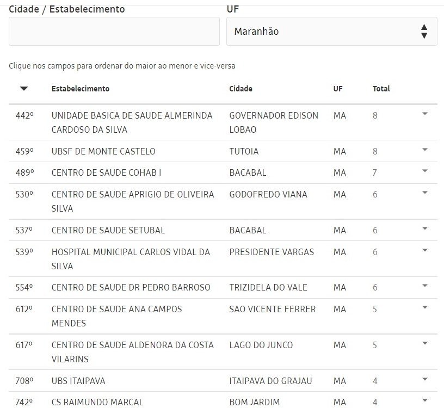The width and height of the screenshot is (444, 408).
Task: Sort table by Estabelecimento column
Action: pyautogui.click(x=81, y=89)
